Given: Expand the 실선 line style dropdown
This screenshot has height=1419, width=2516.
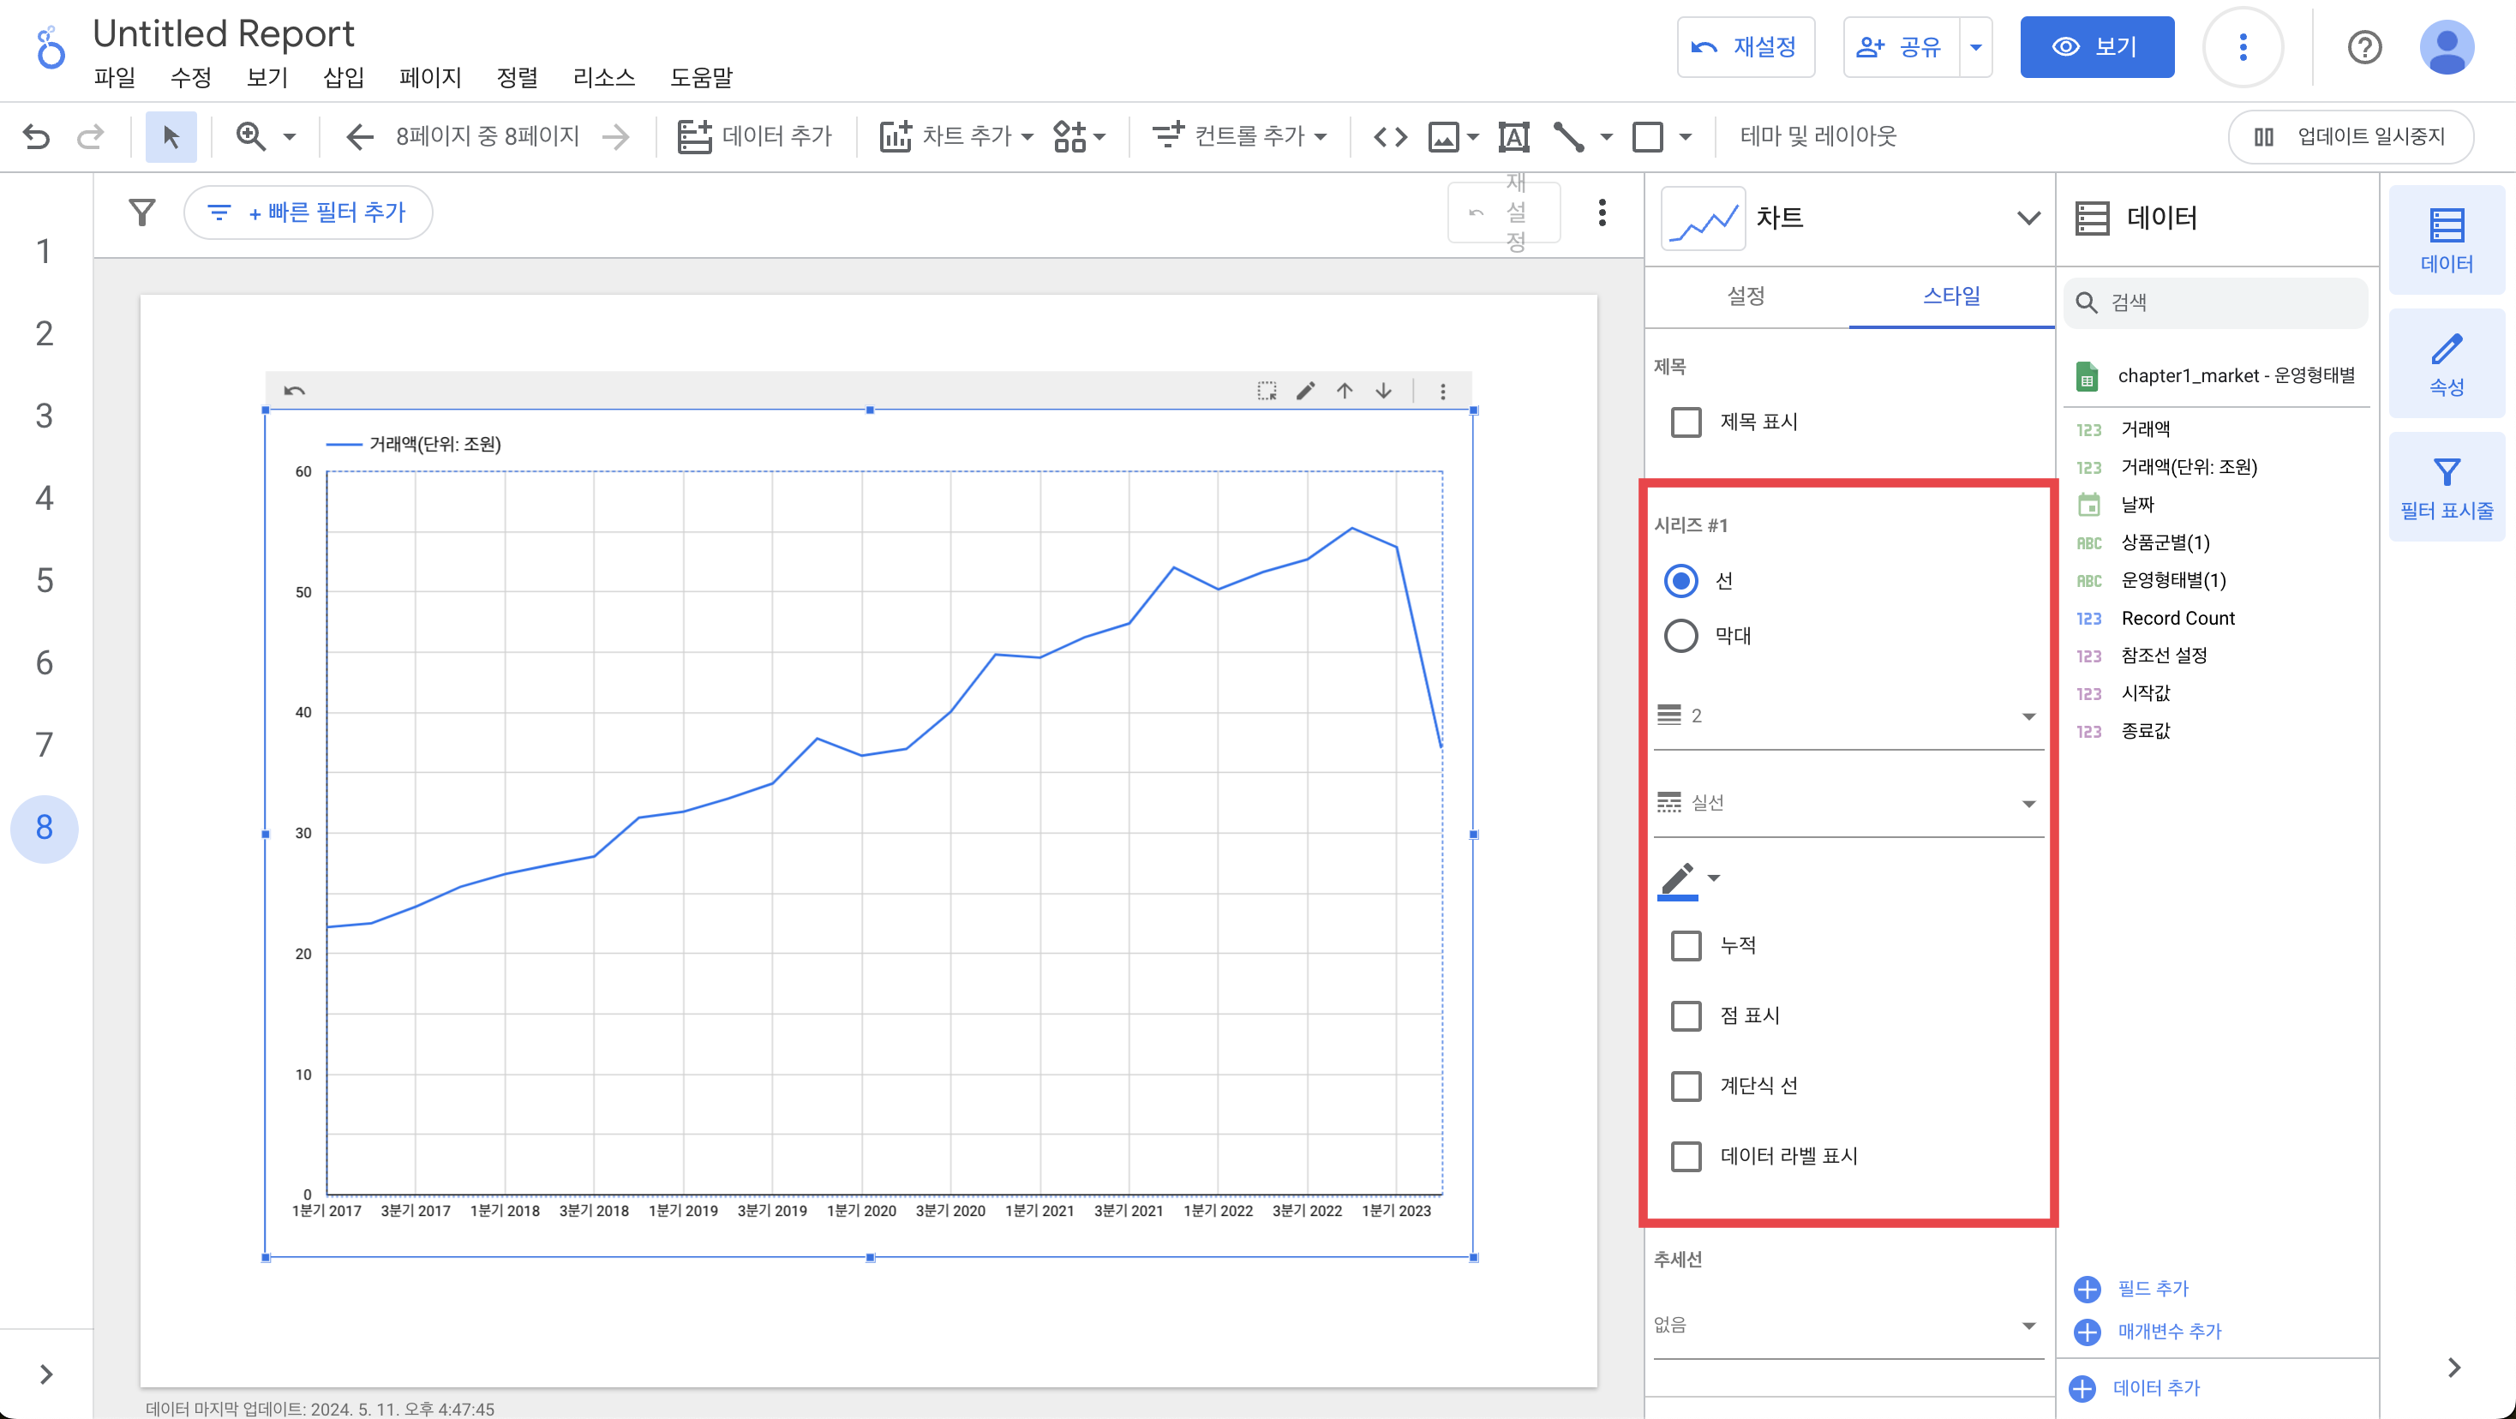Looking at the screenshot, I should (x=1847, y=803).
